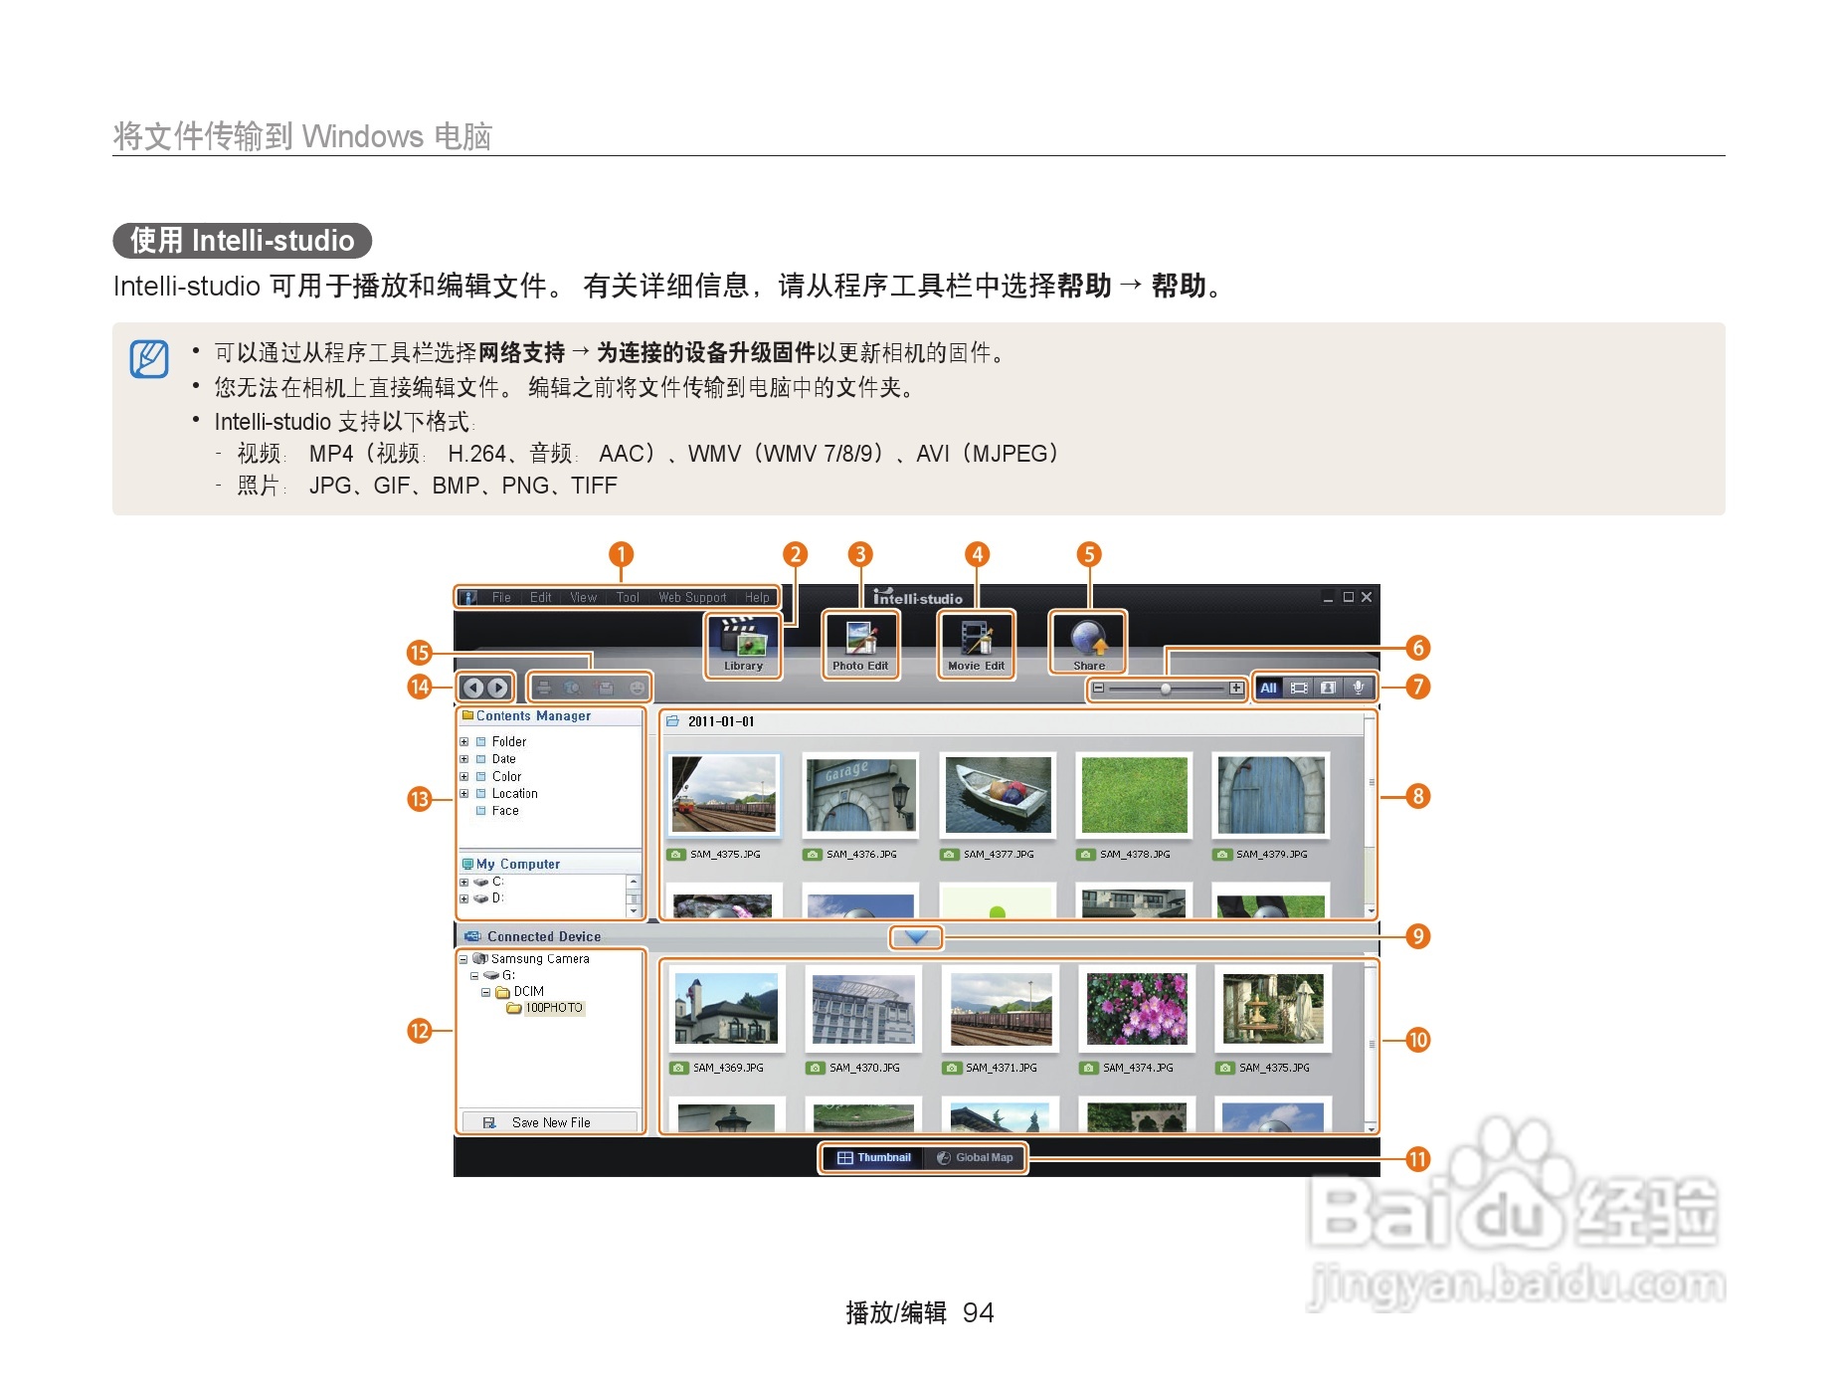Switch to Thumbnail view

click(x=874, y=1158)
